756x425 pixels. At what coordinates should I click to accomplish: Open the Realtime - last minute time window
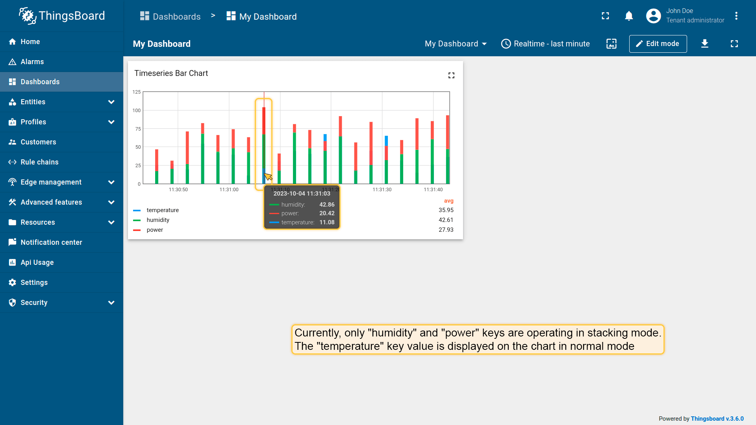click(x=545, y=44)
